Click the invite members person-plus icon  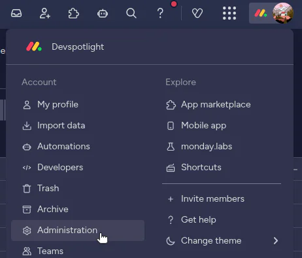coord(45,13)
